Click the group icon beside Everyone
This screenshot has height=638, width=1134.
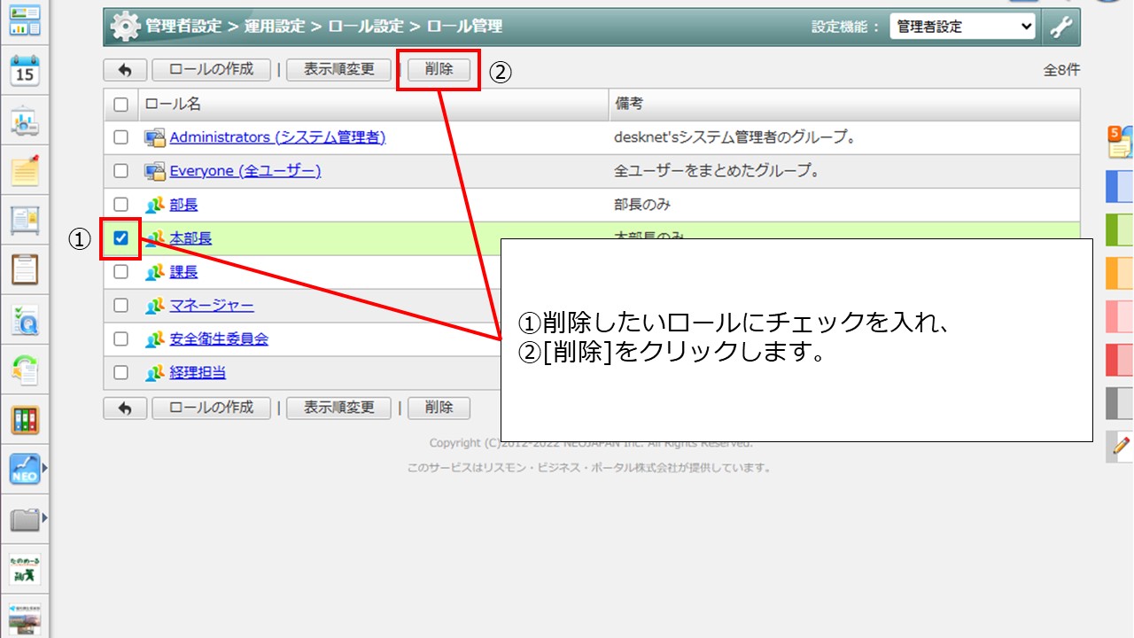[155, 171]
